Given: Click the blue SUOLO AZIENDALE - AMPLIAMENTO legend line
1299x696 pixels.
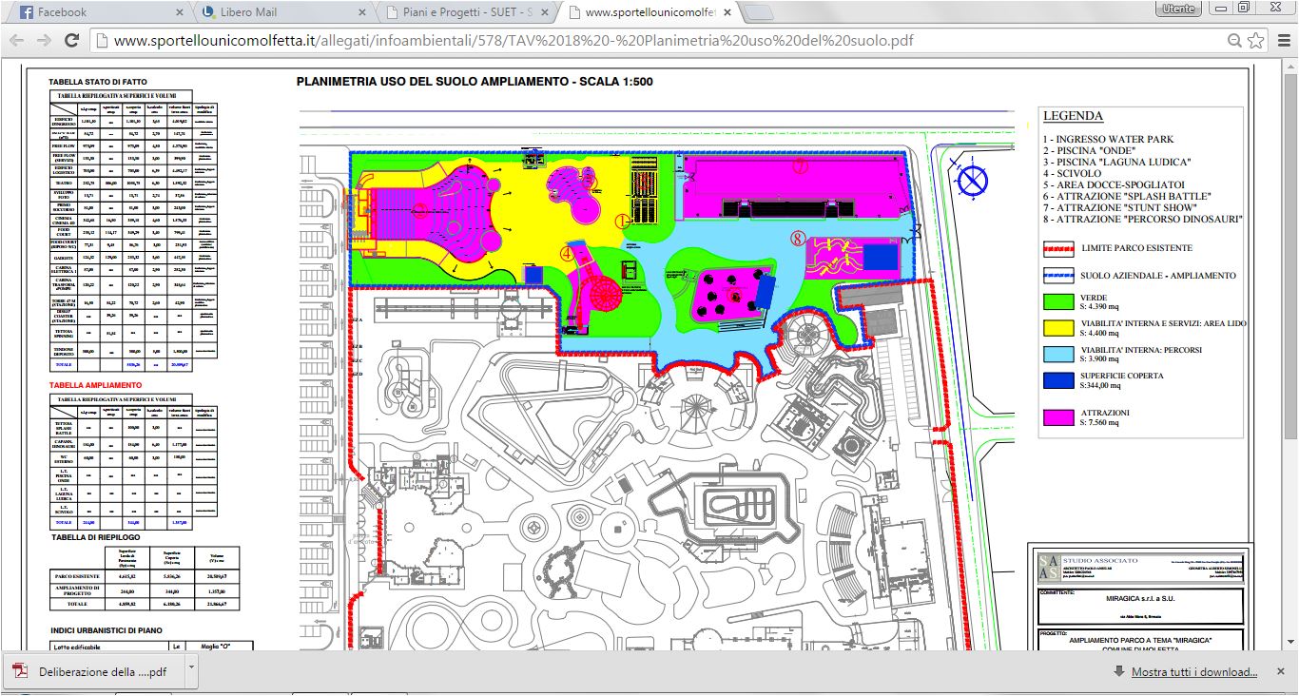Looking at the screenshot, I should (x=1057, y=276).
